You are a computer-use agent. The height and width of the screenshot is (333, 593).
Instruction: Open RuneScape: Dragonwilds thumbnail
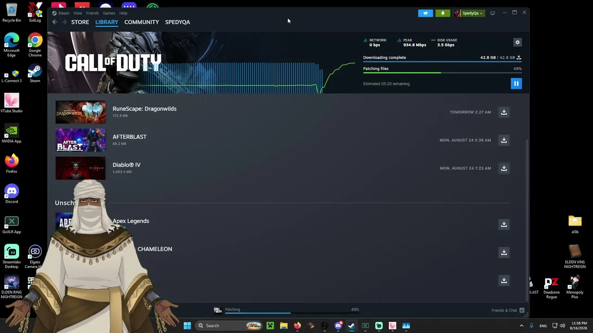pyautogui.click(x=81, y=112)
